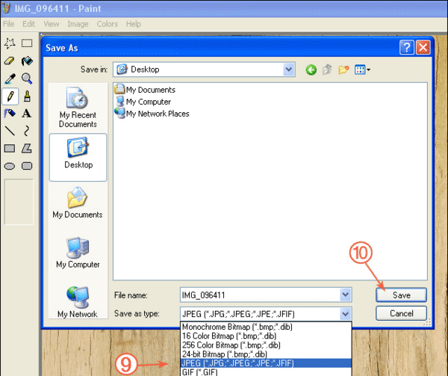This screenshot has height=376, width=448.
Task: Collapse the Save as type dropdown arrow
Action: (x=346, y=314)
